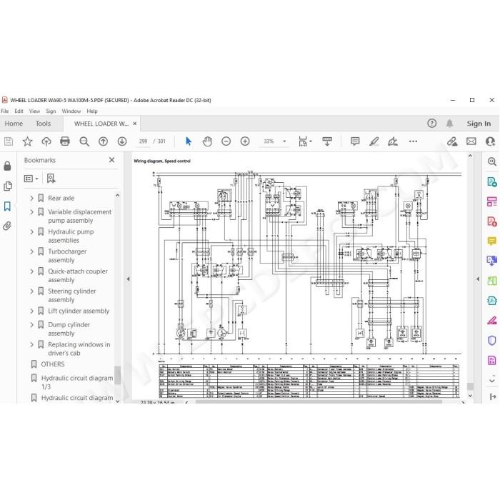Expand the Rear axle bookmark

[31, 198]
